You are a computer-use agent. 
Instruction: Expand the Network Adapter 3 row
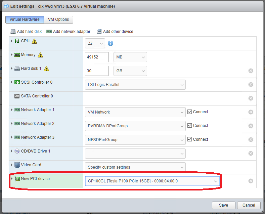point(12,137)
